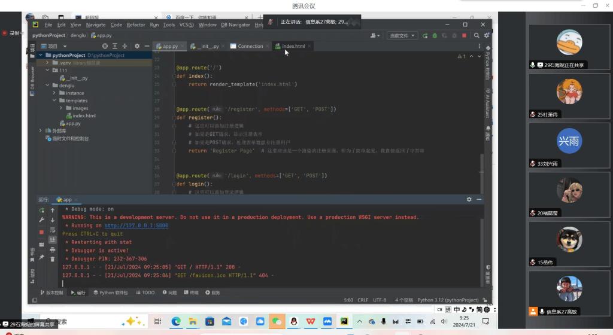Open project panel settings gear

point(136,46)
